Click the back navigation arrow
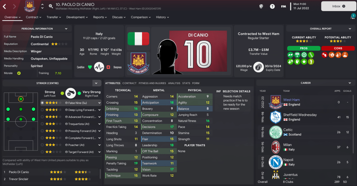 [x=4, y=6]
